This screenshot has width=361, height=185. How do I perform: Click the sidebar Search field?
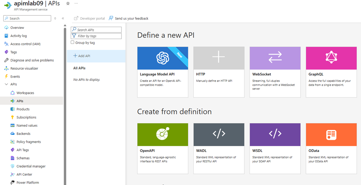[27, 18]
